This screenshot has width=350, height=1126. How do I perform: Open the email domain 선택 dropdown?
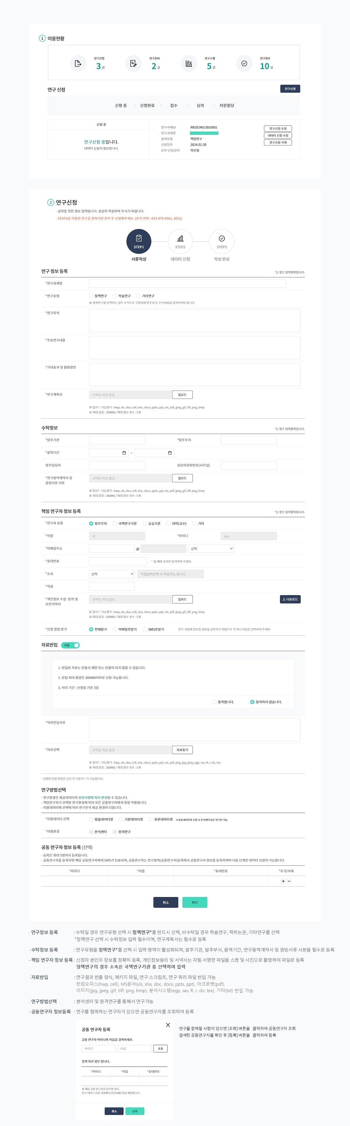pyautogui.click(x=211, y=549)
